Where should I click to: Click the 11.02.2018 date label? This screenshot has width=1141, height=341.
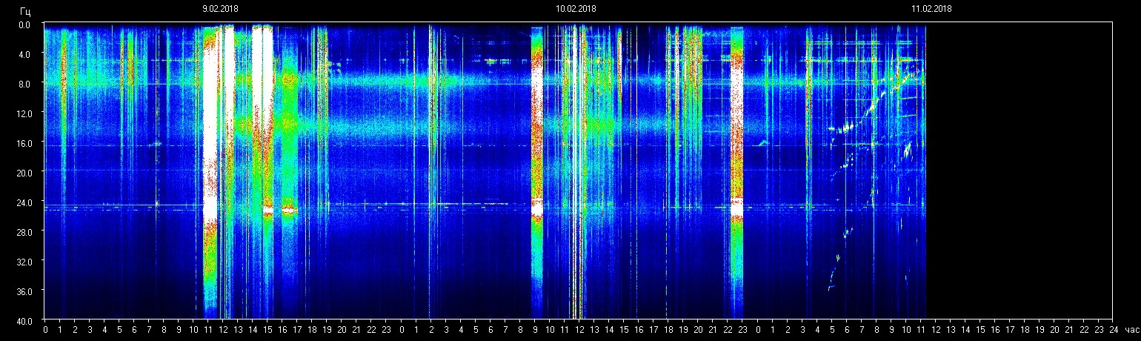click(x=931, y=9)
